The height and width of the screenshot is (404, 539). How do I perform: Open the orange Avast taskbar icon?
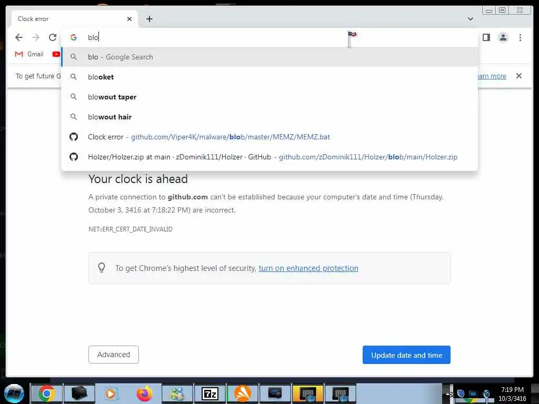pyautogui.click(x=242, y=393)
